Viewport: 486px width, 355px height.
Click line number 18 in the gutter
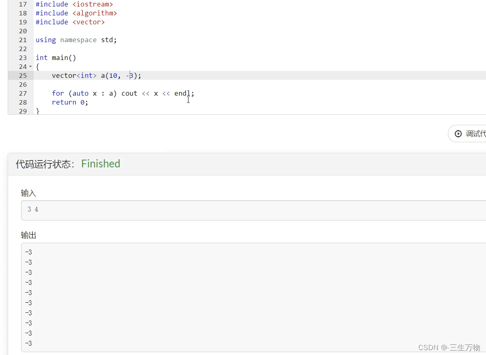coord(23,13)
